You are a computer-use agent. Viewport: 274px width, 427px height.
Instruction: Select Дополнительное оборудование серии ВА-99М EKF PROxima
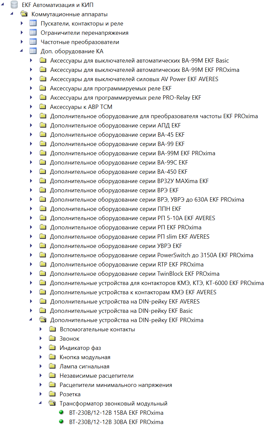click(x=133, y=153)
